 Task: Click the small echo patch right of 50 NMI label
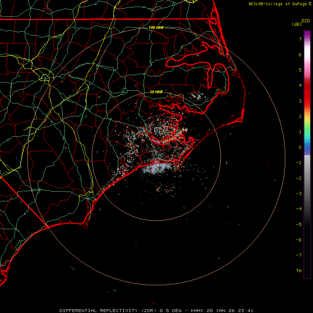(x=197, y=96)
